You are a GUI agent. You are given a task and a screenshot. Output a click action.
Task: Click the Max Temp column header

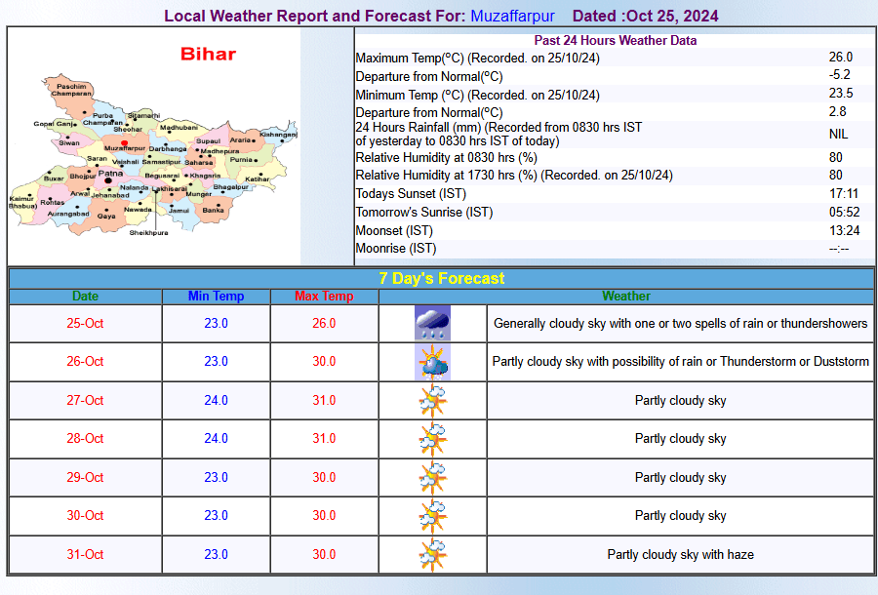[x=324, y=297]
